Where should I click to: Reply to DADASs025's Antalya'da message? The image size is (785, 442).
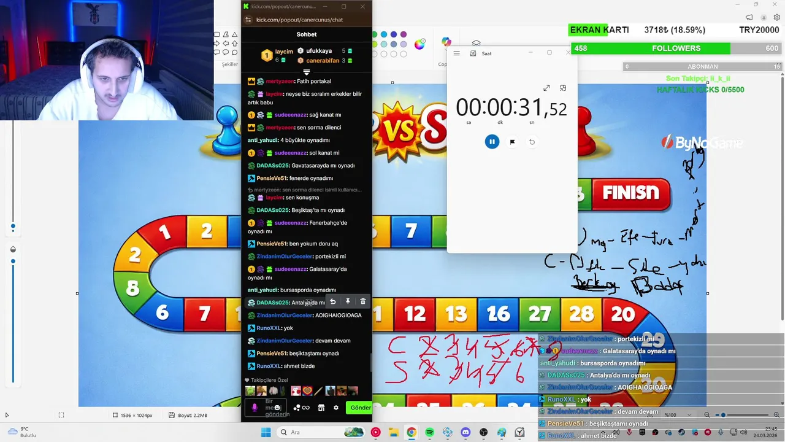332,301
